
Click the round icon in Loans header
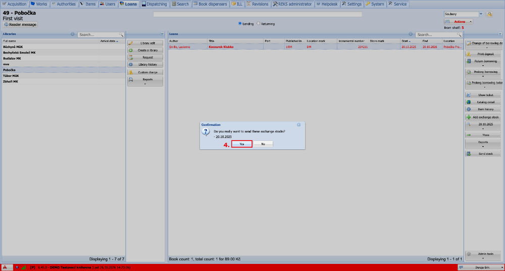[410, 34]
